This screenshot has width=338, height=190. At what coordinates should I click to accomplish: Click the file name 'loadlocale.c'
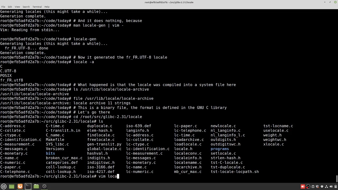coord(188,144)
